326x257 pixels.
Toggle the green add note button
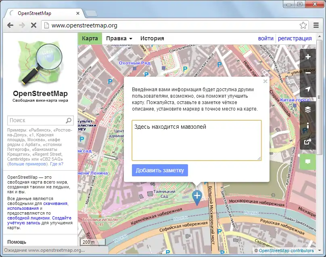pyautogui.click(x=308, y=161)
